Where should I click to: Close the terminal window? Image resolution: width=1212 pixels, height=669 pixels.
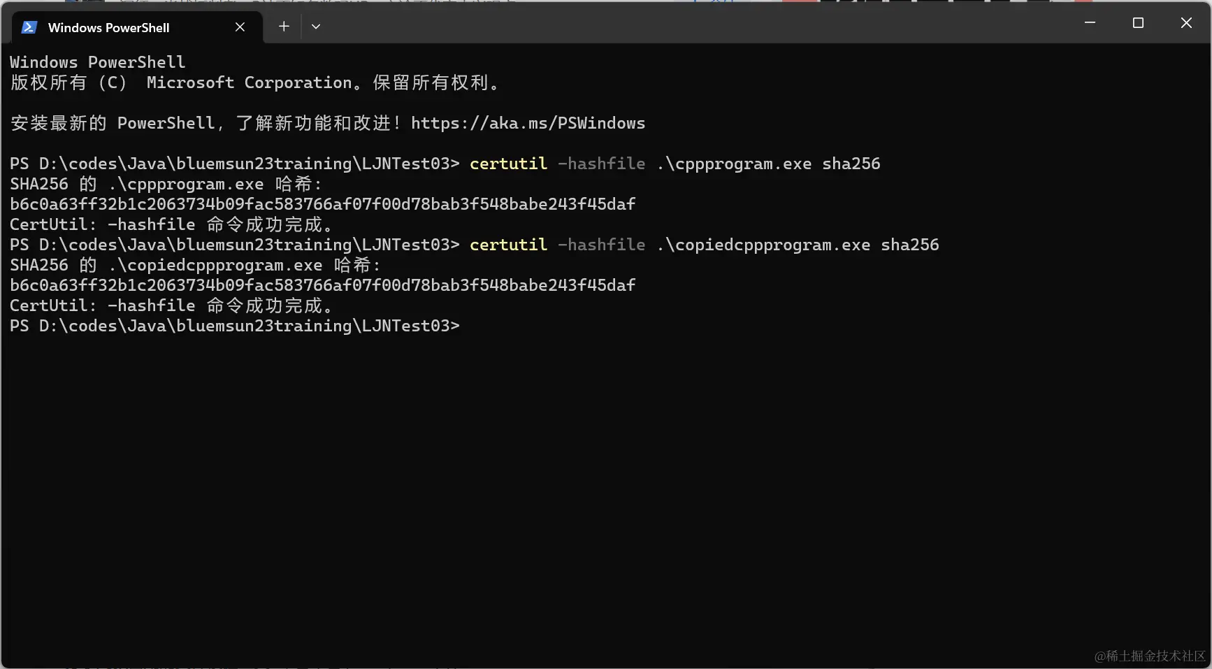(x=1186, y=23)
